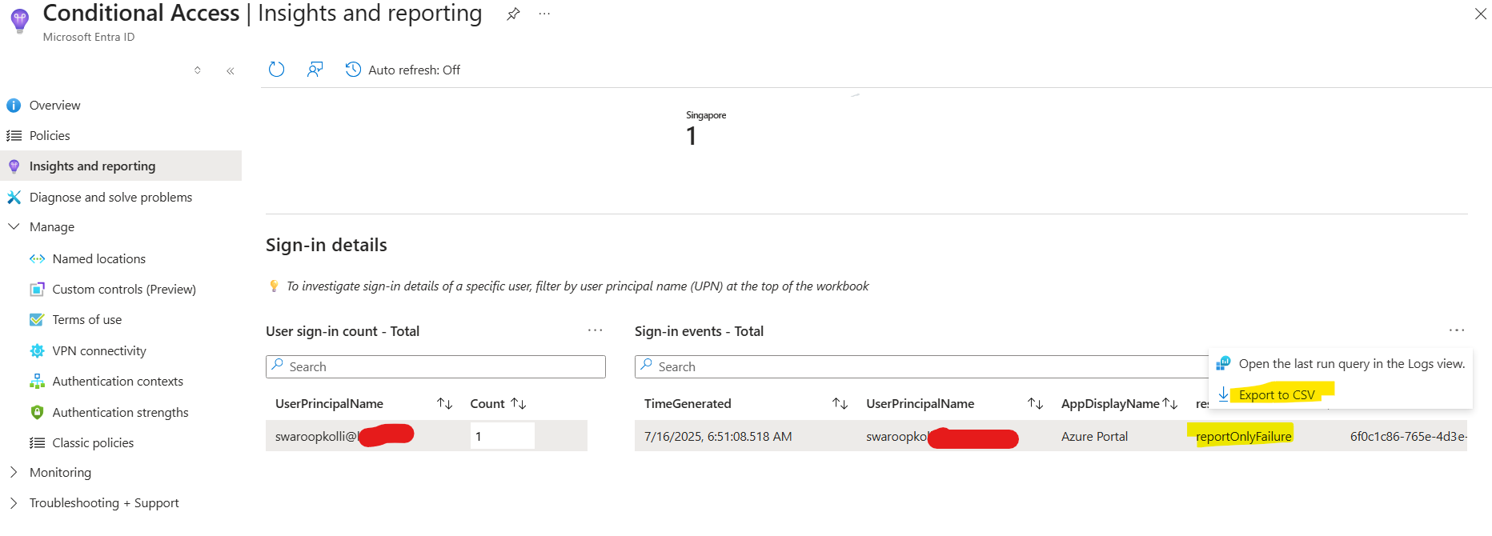The height and width of the screenshot is (536, 1492).
Task: Sort by UserPrincipalName in sign-in count table
Action: click(445, 403)
